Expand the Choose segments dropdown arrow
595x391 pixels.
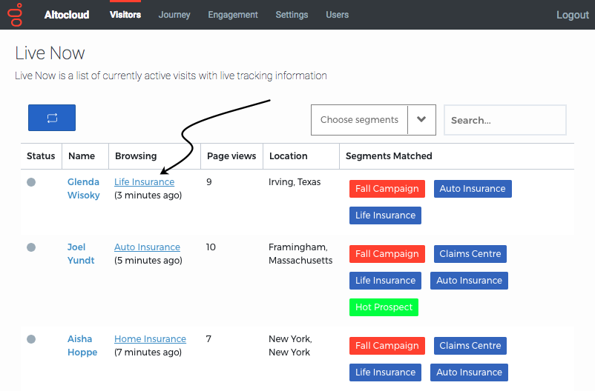[421, 120]
